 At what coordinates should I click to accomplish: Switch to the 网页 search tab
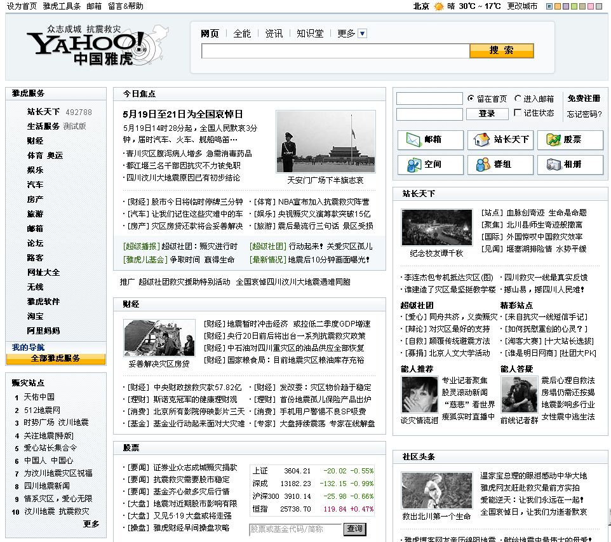210,34
